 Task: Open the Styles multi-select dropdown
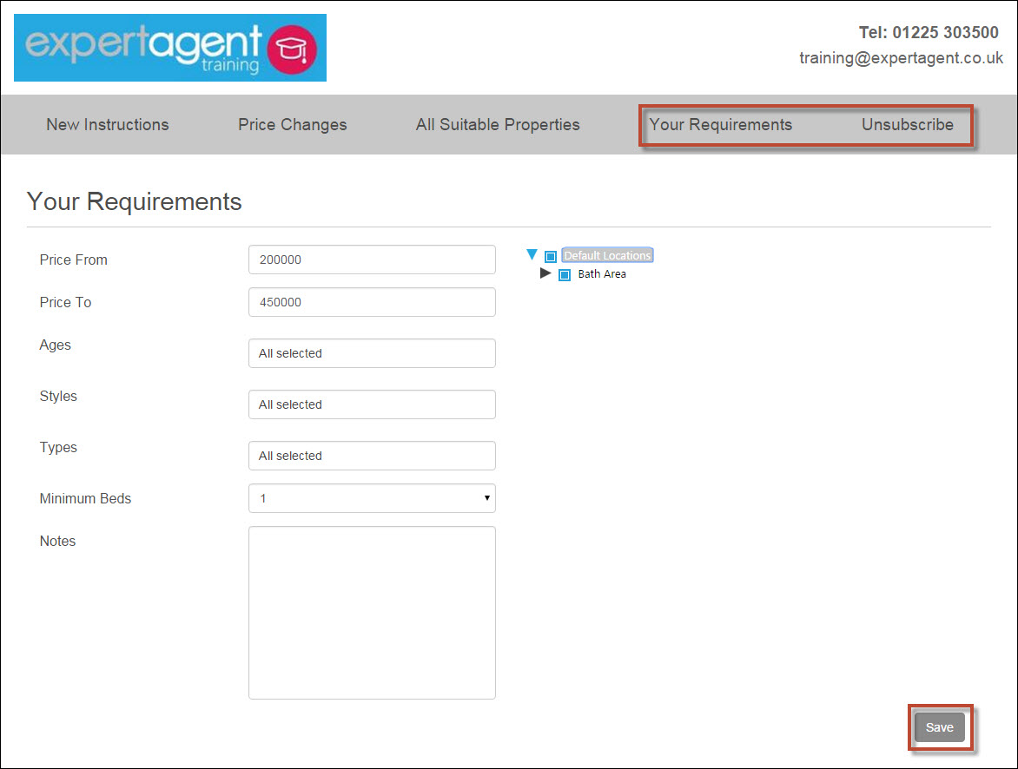[372, 404]
